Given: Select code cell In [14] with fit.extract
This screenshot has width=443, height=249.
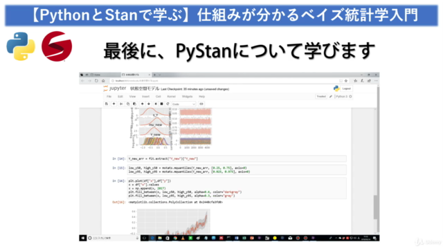Looking at the screenshot, I should click(x=237, y=158).
